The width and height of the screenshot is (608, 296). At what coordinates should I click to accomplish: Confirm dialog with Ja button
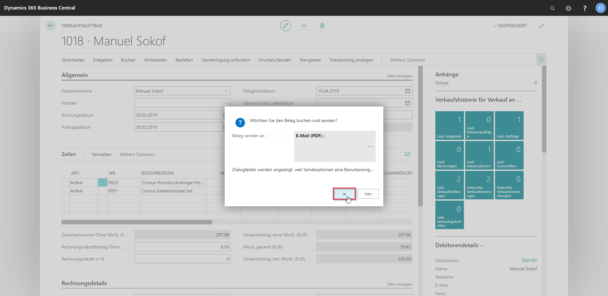click(x=344, y=194)
